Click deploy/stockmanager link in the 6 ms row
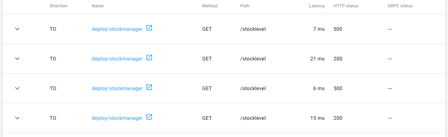The height and width of the screenshot is (137, 448). (117, 89)
